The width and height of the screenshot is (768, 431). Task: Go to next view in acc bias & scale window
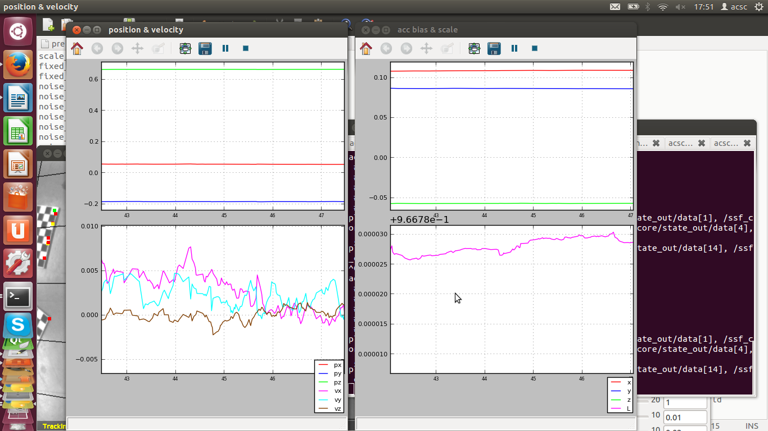pyautogui.click(x=406, y=48)
